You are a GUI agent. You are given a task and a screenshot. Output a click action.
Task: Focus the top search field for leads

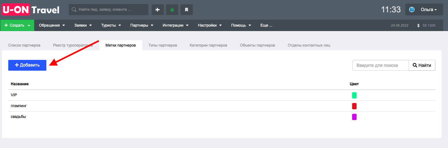pyautogui.click(x=109, y=10)
